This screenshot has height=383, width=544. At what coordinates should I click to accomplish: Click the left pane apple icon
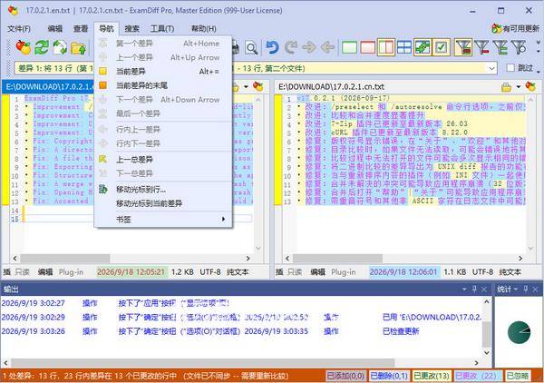coord(258,86)
